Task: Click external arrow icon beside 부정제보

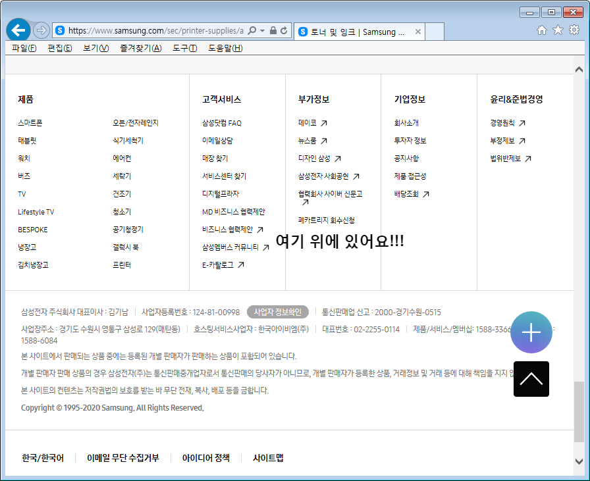Action: pyautogui.click(x=522, y=141)
